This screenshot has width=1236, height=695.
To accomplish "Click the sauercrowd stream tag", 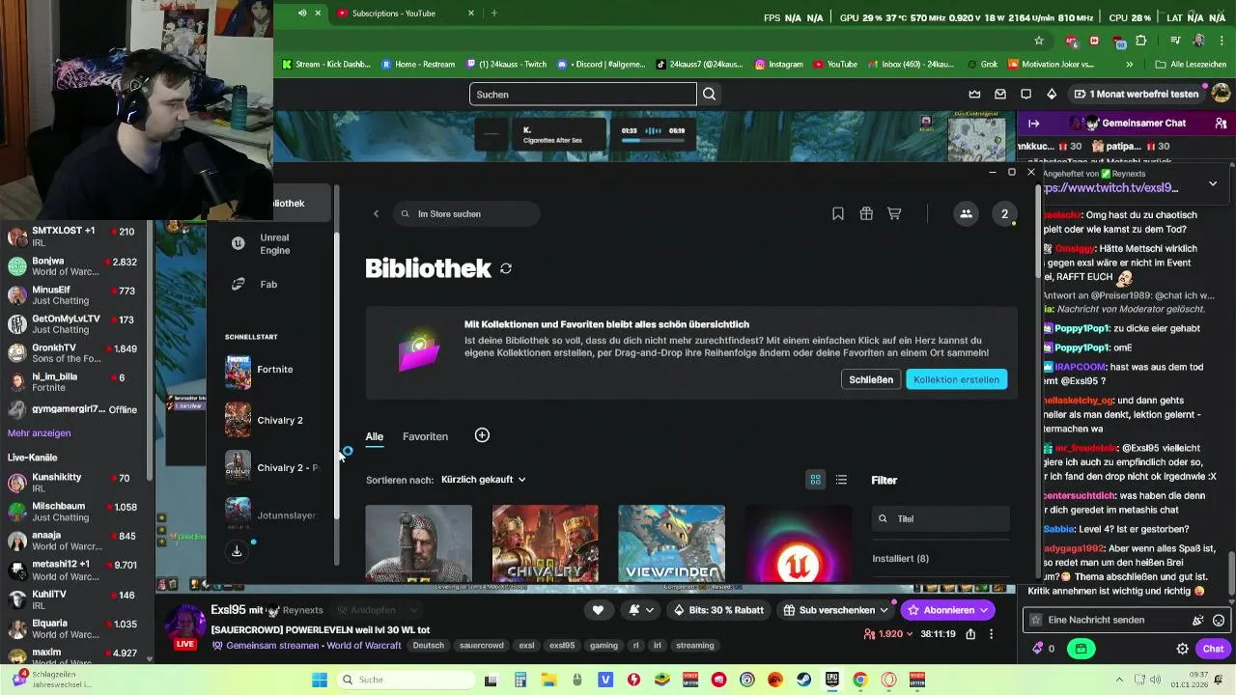I will pos(482,646).
